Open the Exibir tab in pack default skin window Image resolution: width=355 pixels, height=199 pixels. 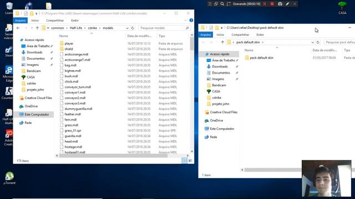260,35
